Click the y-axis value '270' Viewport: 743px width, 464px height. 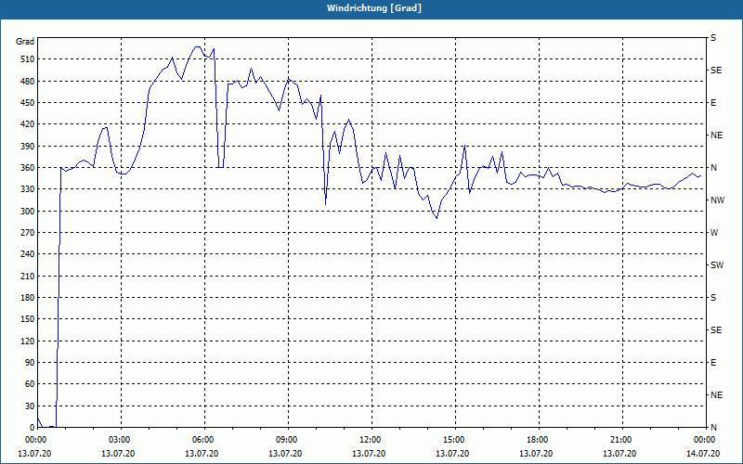pyautogui.click(x=28, y=233)
